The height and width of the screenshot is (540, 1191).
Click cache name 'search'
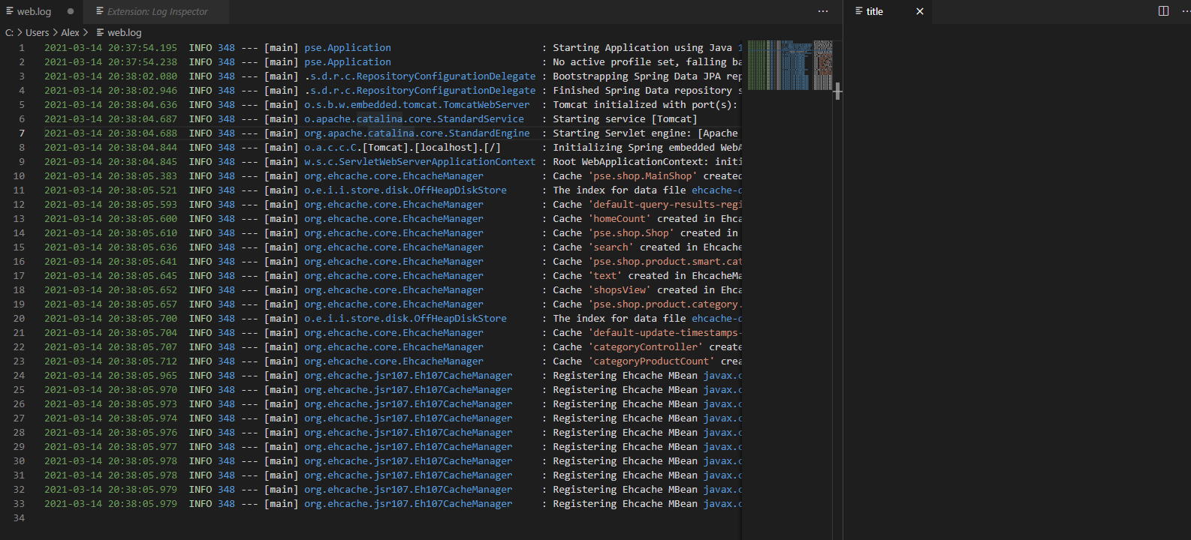(x=611, y=247)
